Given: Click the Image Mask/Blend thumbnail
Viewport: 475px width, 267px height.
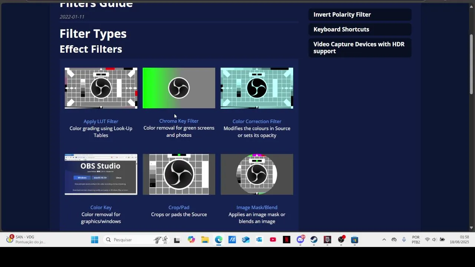Looking at the screenshot, I should 257,174.
